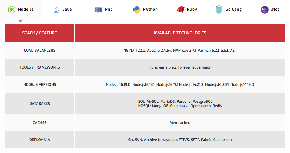Select the Go Lang tab
The height and width of the screenshot is (153, 290).
click(229, 10)
